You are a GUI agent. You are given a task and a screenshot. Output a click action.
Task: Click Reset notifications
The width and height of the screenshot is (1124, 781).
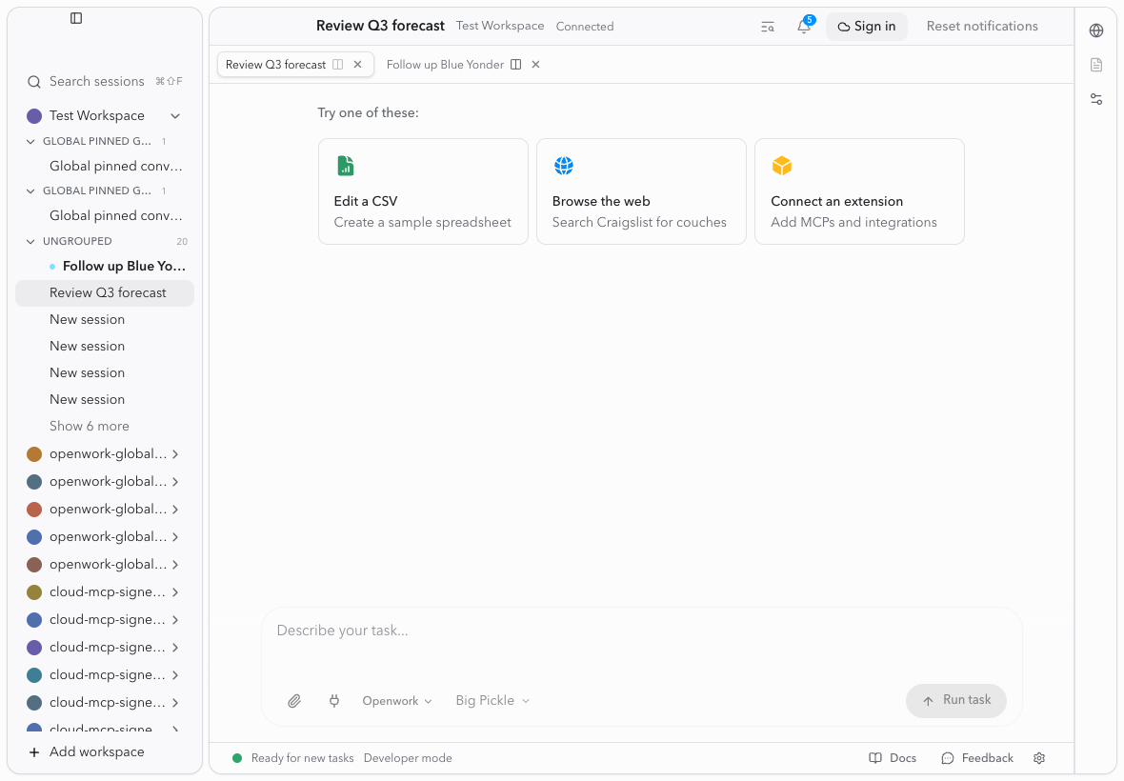982,27
